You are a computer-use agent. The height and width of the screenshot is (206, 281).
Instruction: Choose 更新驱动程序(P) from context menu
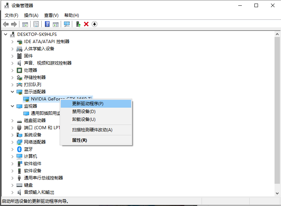(96, 104)
